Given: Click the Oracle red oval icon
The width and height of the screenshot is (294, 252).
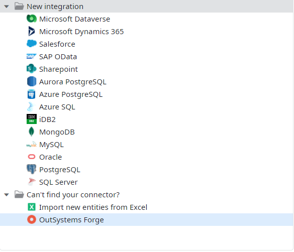Looking at the screenshot, I should click(32, 157).
